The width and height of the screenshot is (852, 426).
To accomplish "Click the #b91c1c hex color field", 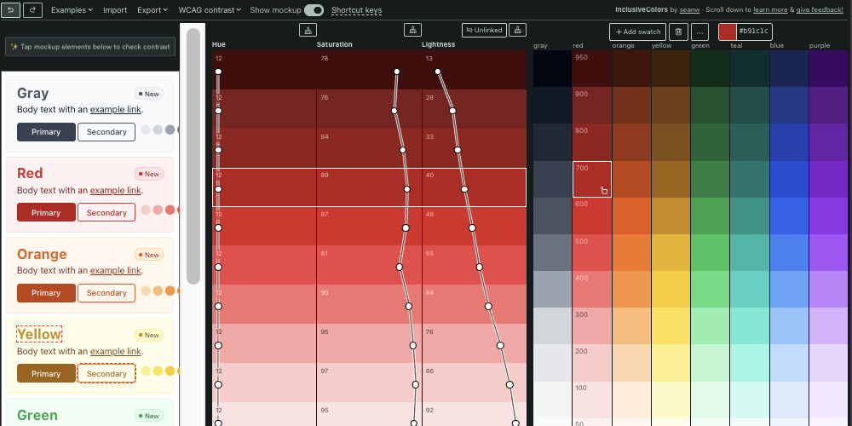I will pyautogui.click(x=753, y=32).
